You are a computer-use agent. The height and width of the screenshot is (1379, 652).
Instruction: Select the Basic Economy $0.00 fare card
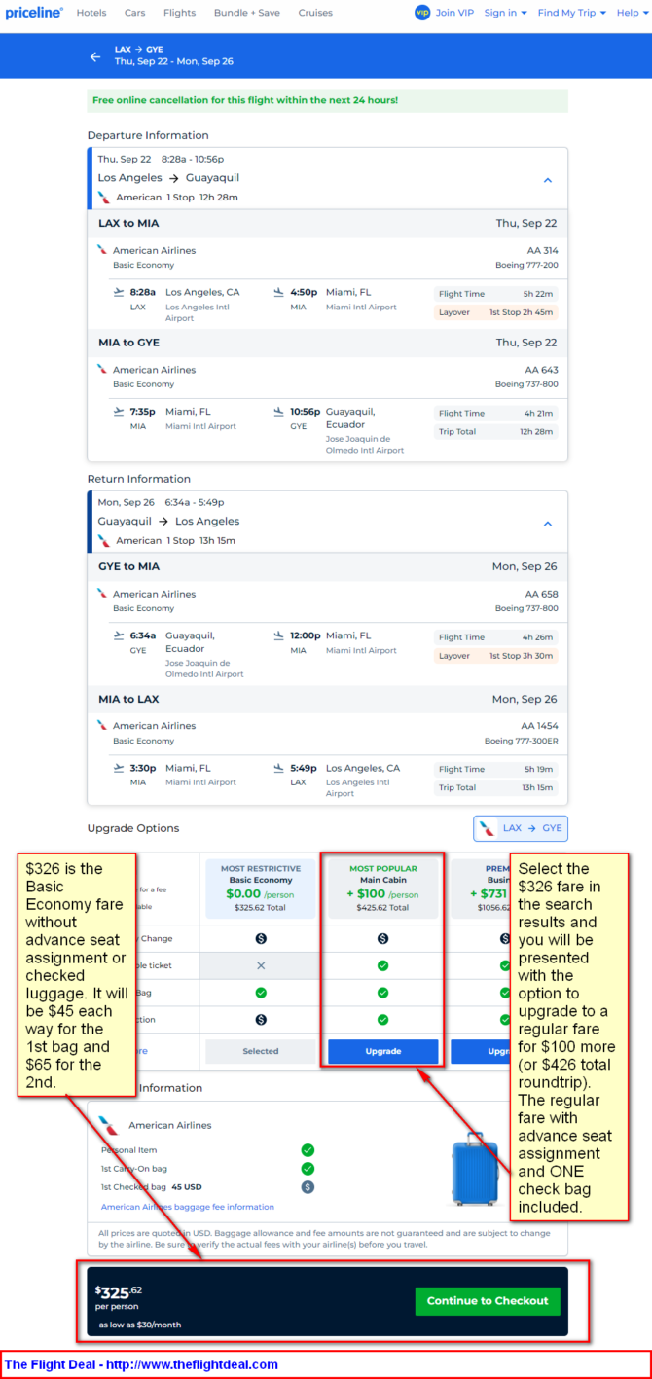(260, 890)
